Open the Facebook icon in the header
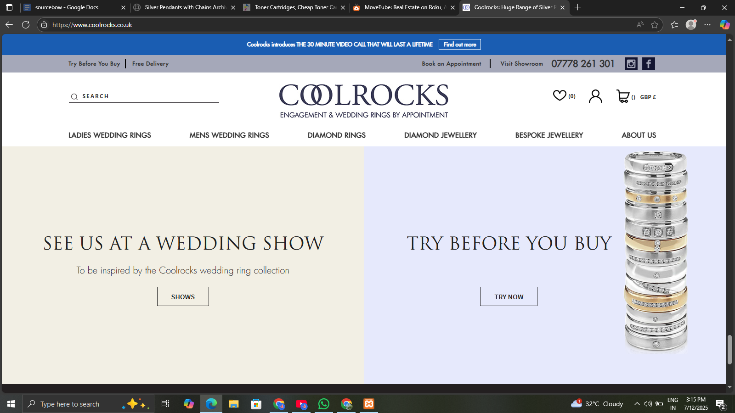This screenshot has height=413, width=735. 649,64
